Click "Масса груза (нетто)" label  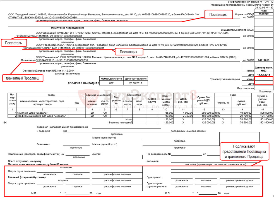tap(104, 138)
